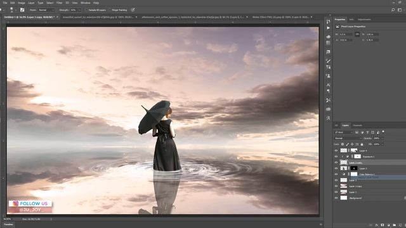The width and height of the screenshot is (406, 228).
Task: Open the History panel icon
Action: [329, 22]
